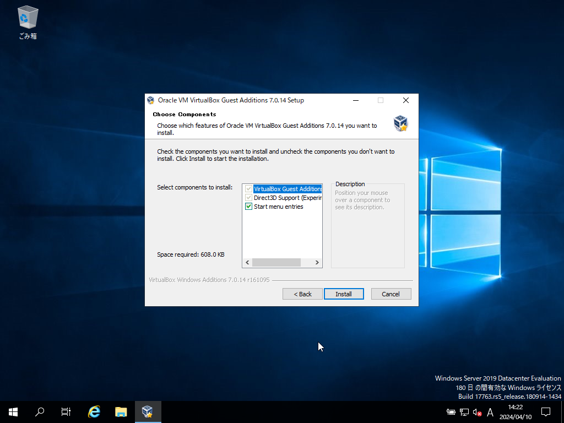This screenshot has height=423, width=564.
Task: Open the Recycle Bin (ごみ箱) desktop icon
Action: [x=28, y=23]
